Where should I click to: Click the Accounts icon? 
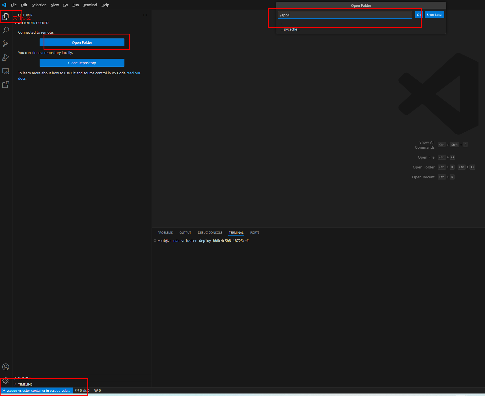(x=6, y=367)
